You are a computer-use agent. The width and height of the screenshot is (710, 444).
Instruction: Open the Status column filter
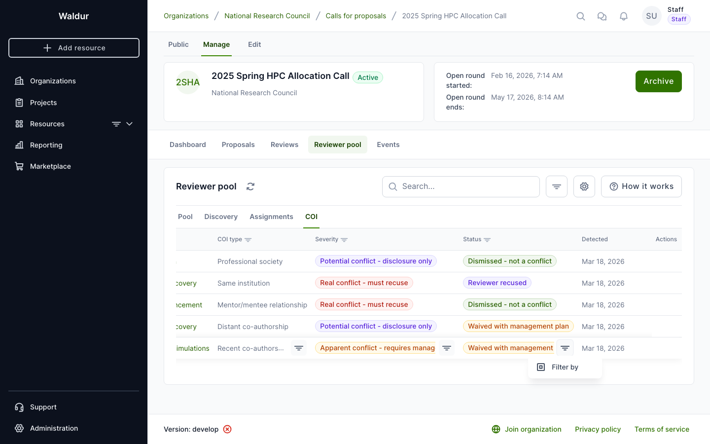click(487, 240)
